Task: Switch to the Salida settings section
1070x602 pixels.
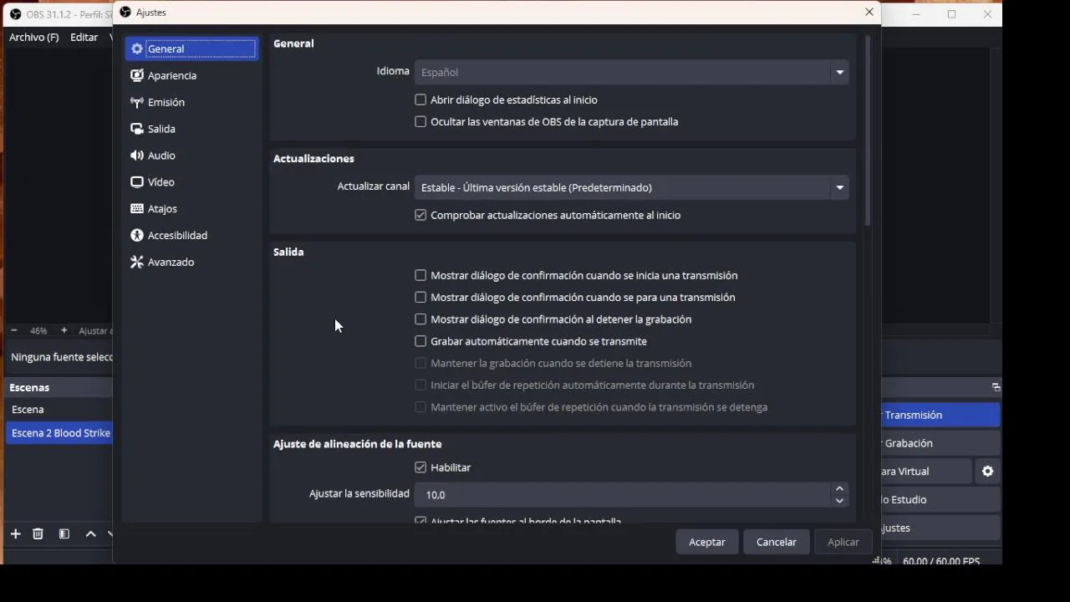Action: click(191, 129)
